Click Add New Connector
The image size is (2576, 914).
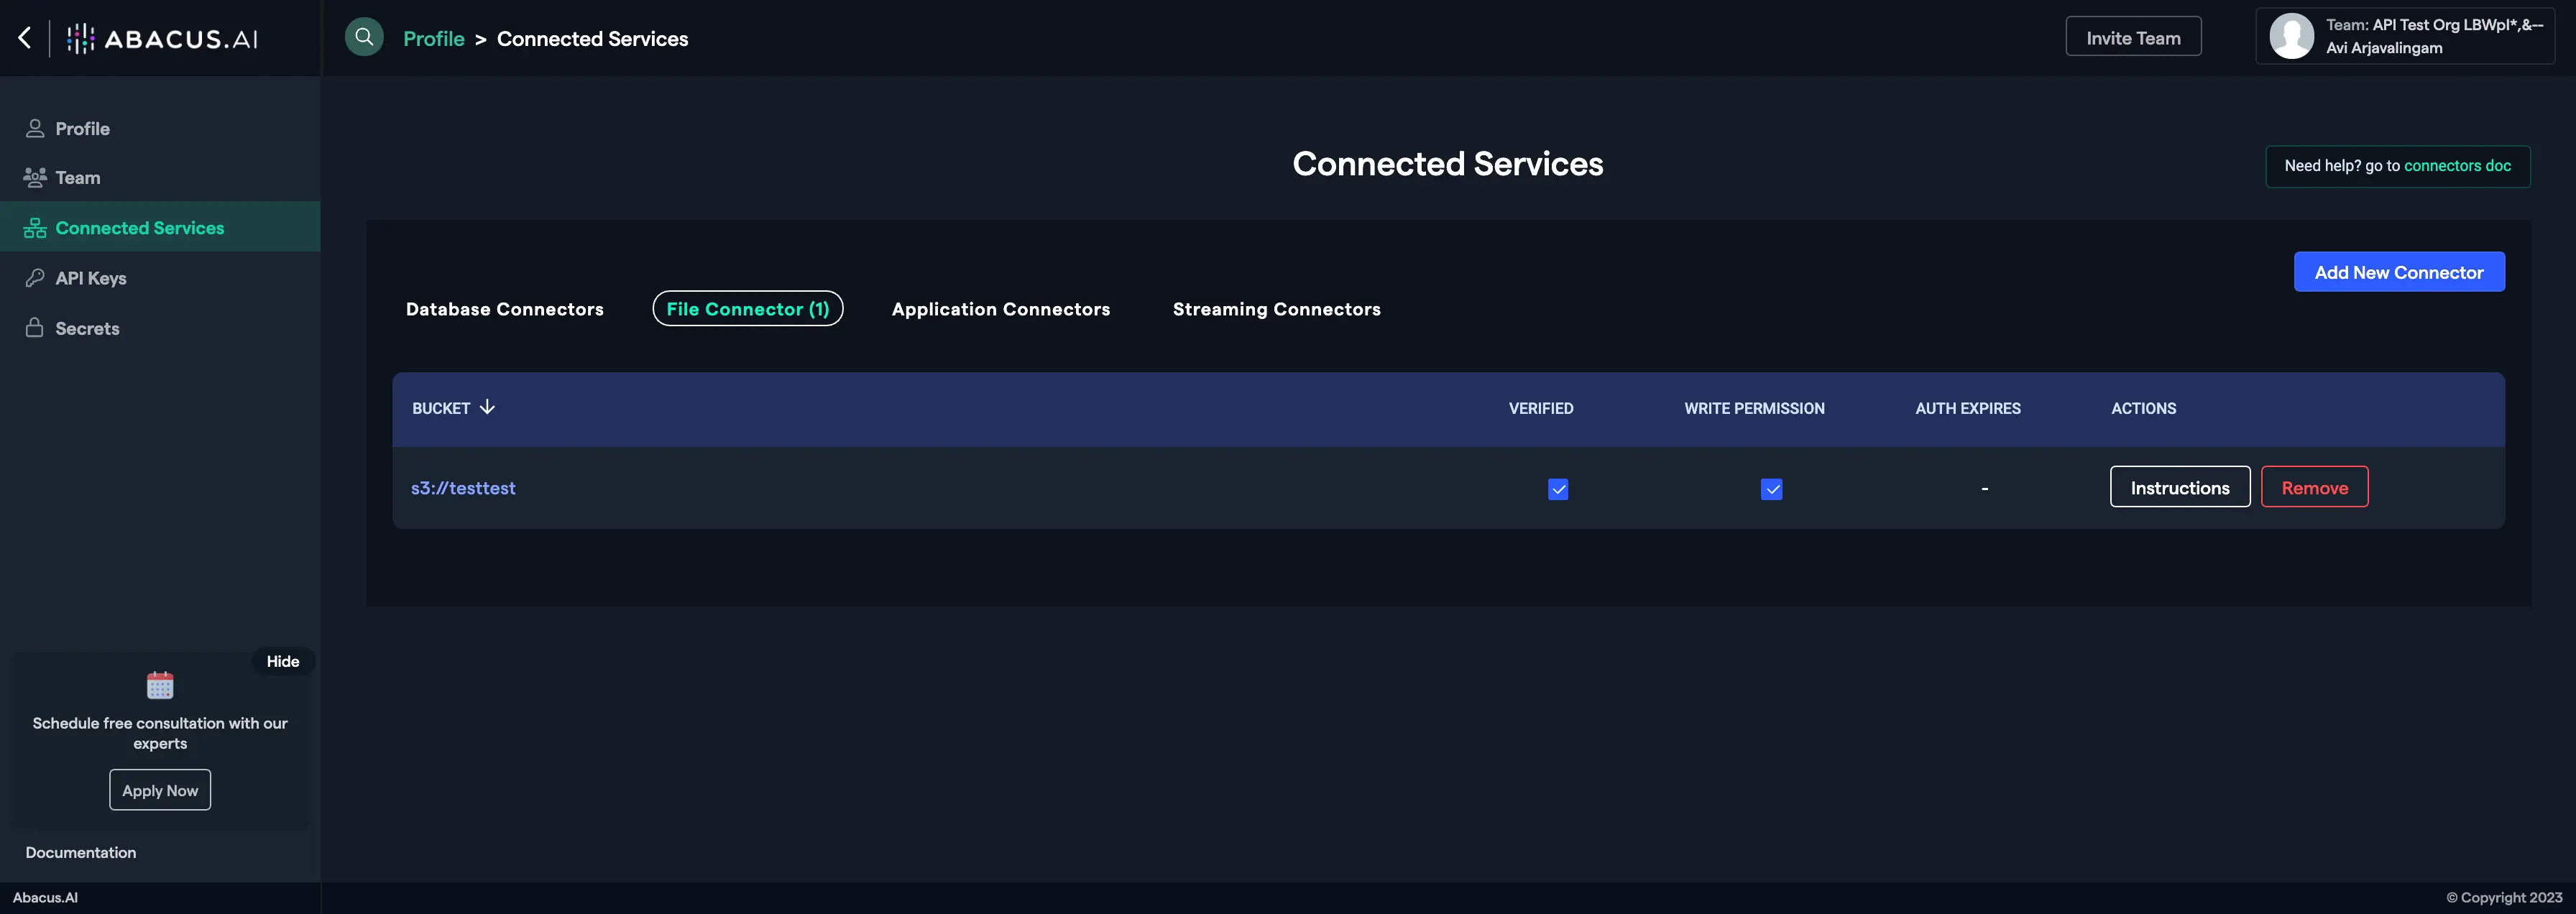[2398, 271]
